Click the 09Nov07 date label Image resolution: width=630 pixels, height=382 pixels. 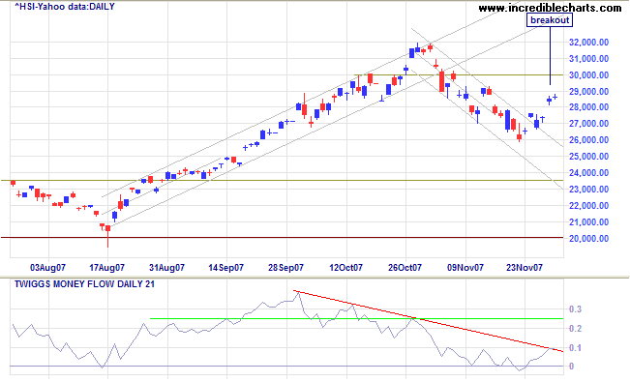click(465, 268)
